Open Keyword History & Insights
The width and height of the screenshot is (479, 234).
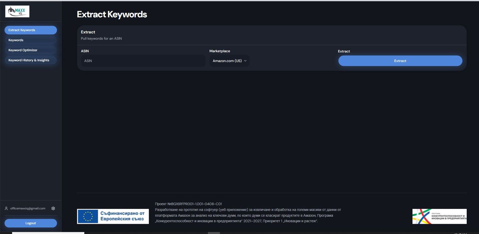tap(31, 60)
